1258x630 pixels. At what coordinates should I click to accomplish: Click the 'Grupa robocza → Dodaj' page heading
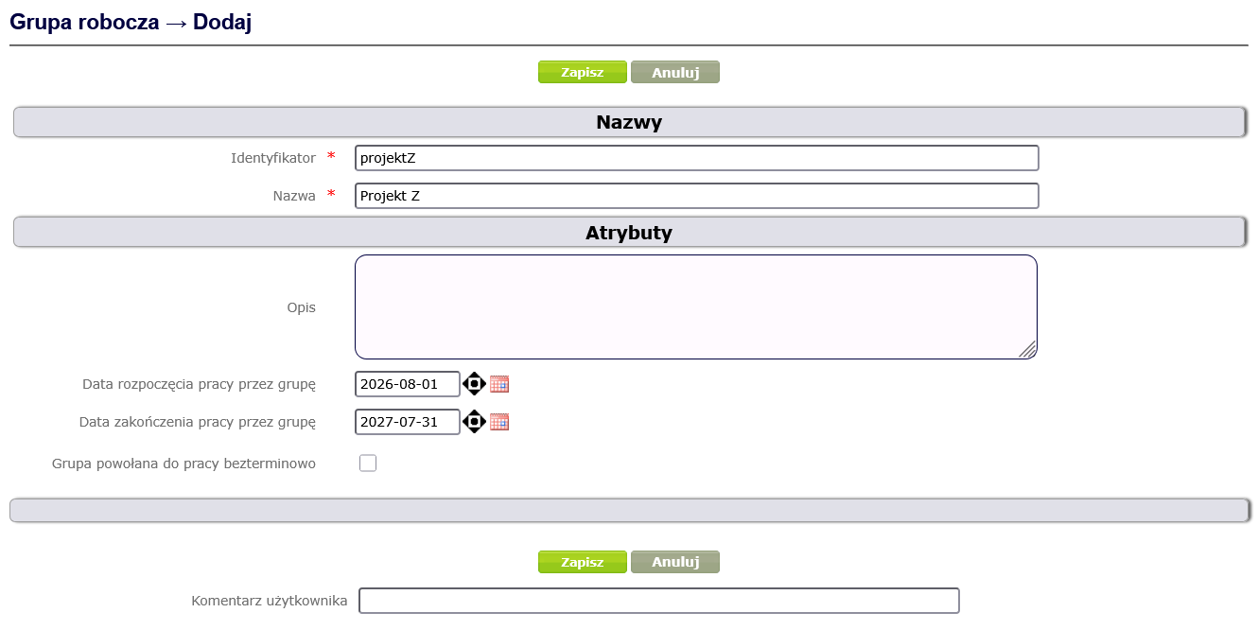pos(131,23)
